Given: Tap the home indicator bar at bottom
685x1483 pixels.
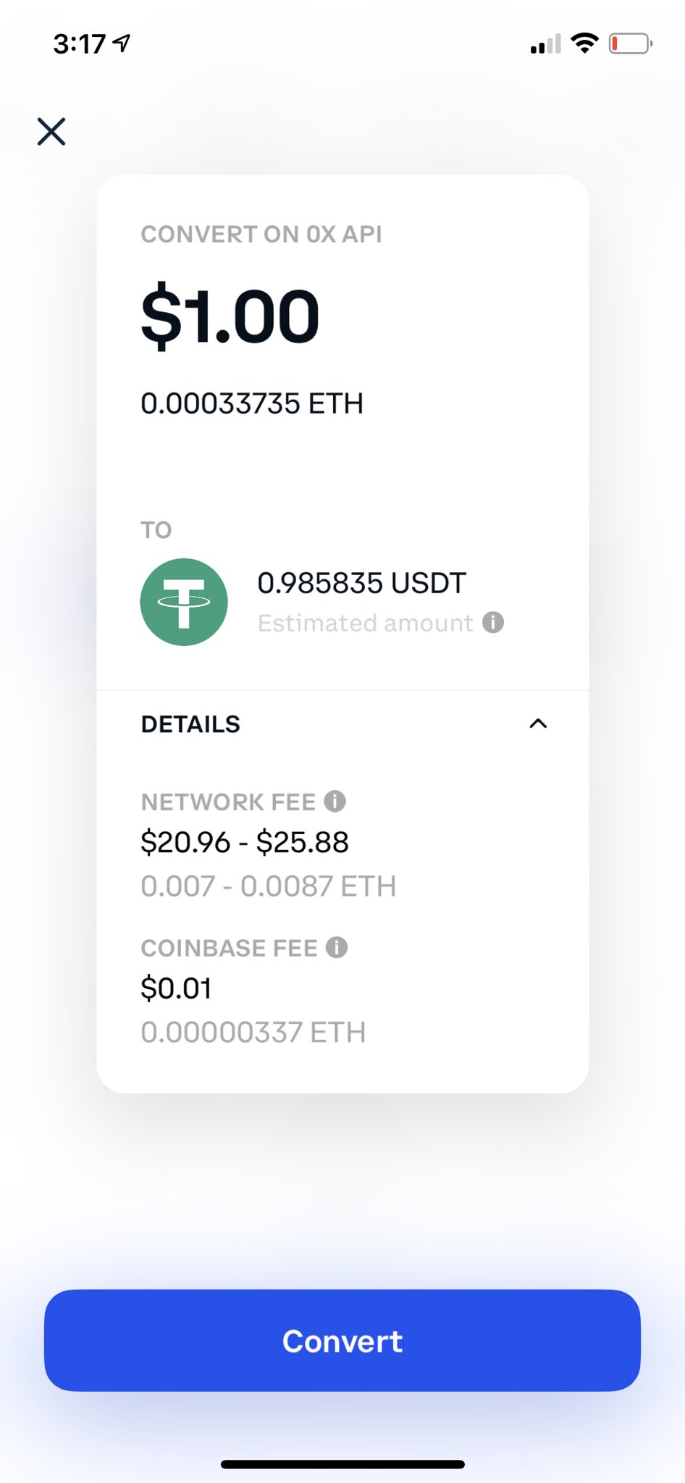Looking at the screenshot, I should pyautogui.click(x=342, y=1464).
